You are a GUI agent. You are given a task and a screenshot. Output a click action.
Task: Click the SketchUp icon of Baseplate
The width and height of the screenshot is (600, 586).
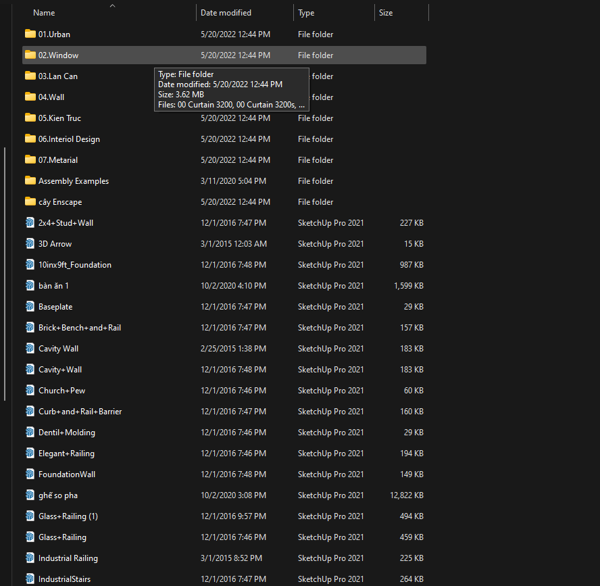point(30,306)
